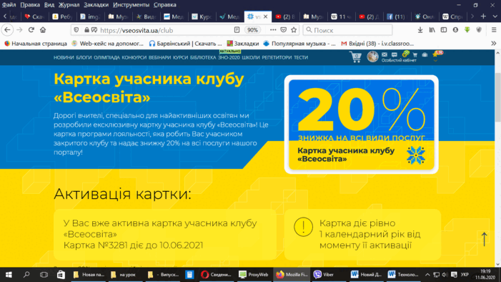Image resolution: width=501 pixels, height=282 pixels.
Task: Go to ВЕБІНАРИ section
Action: coord(160,57)
